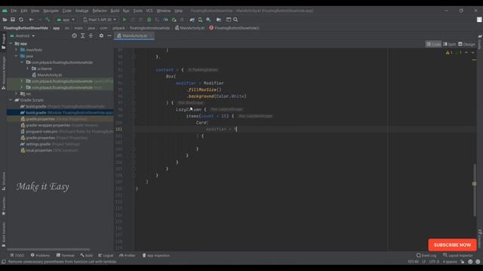Open the Resource Manager side tool window
The width and height of the screenshot is (483, 271).
pyautogui.click(x=3, y=73)
